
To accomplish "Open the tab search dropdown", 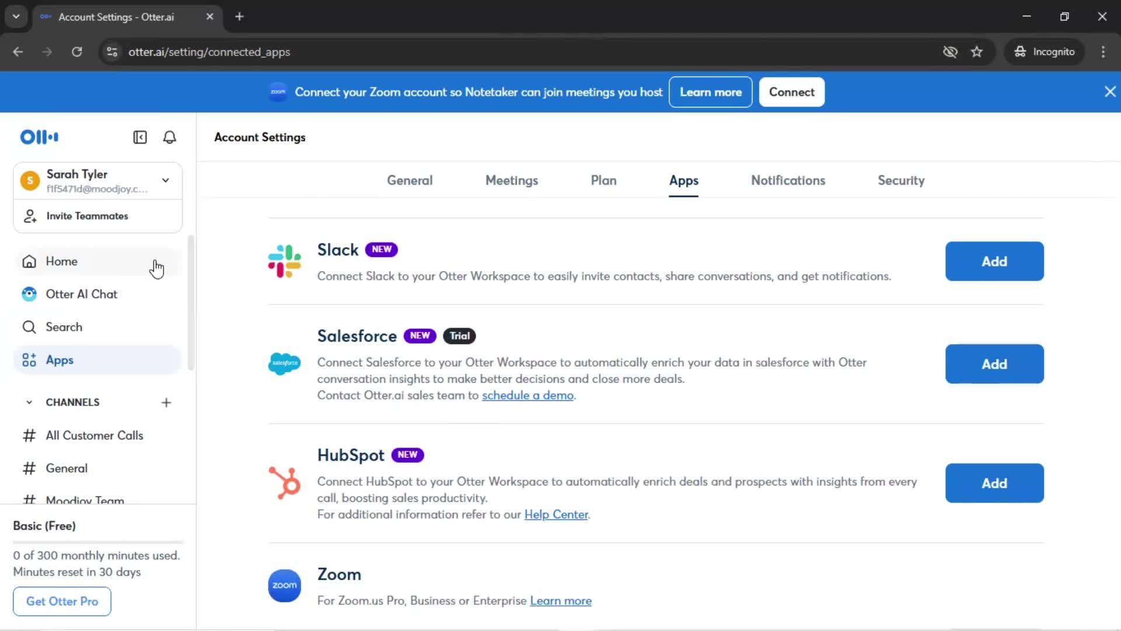I will pyautogui.click(x=16, y=16).
